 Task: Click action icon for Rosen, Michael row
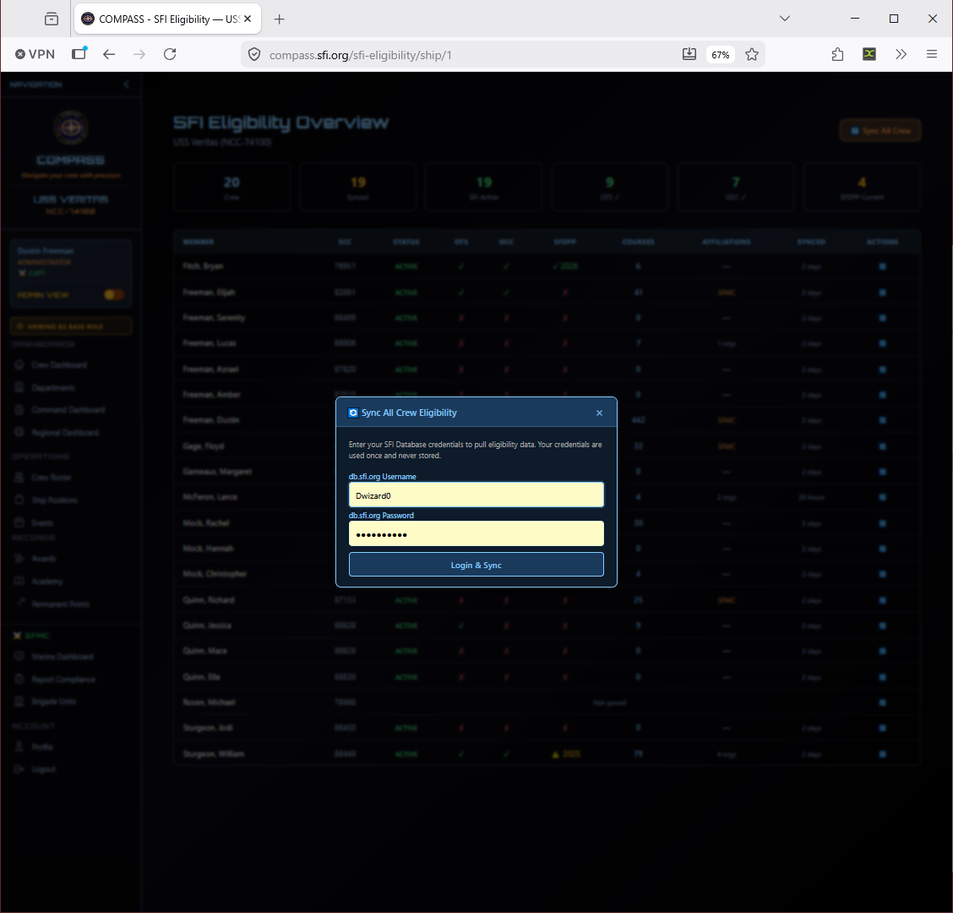pos(883,703)
